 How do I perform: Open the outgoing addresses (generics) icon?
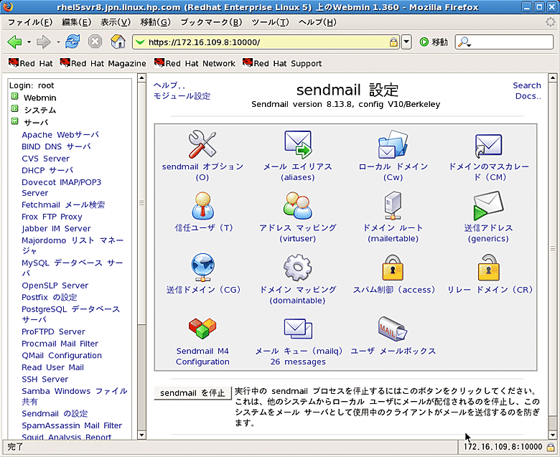coord(488,205)
